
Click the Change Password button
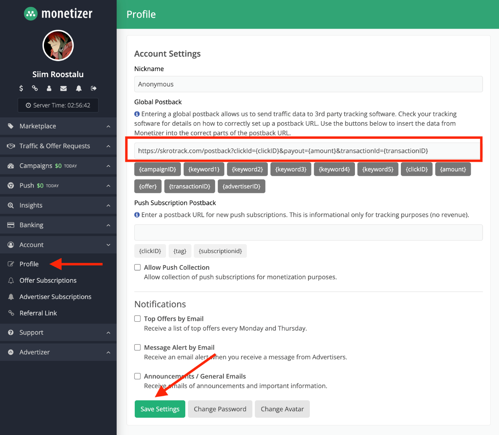[x=220, y=409]
